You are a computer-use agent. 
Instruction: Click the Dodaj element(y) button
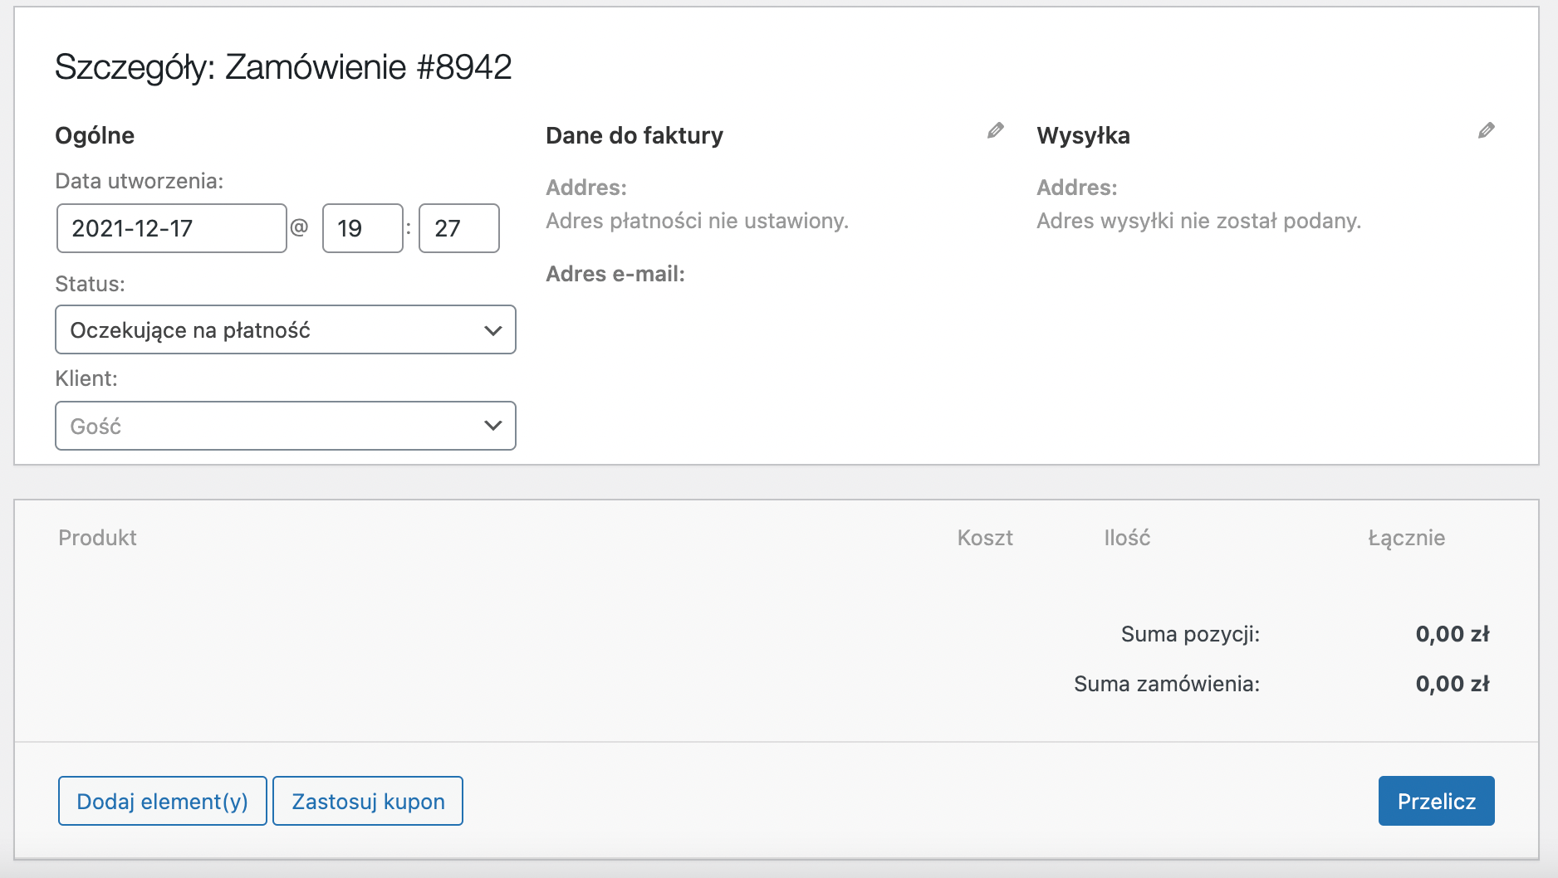pyautogui.click(x=163, y=801)
